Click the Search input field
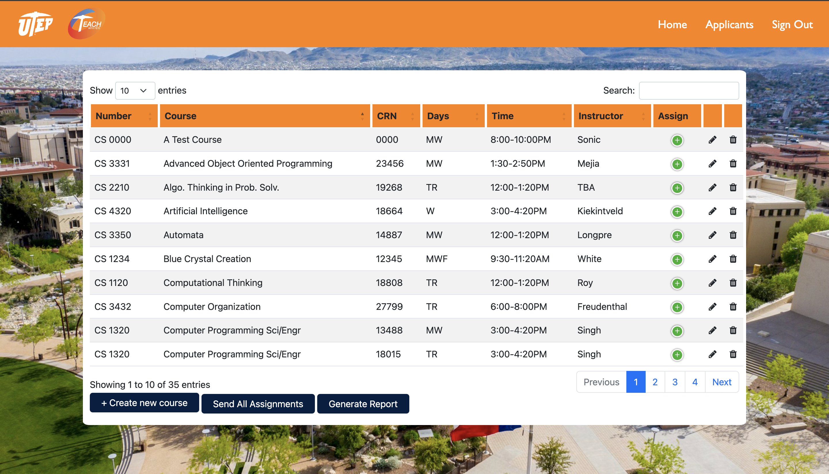The height and width of the screenshot is (474, 829). (x=689, y=90)
